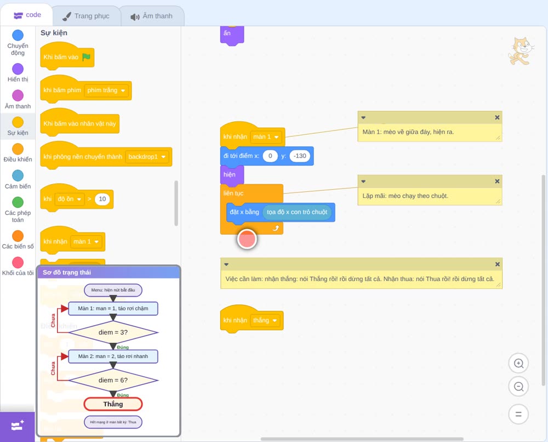
Task: Close the Màn 1 comment note
Action: tap(497, 117)
